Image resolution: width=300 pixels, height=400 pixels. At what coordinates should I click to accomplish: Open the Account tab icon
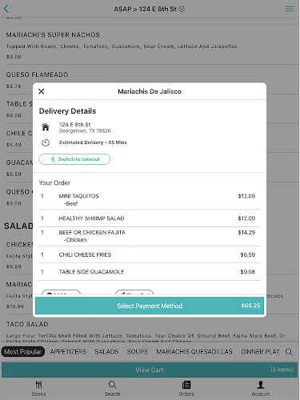click(261, 385)
